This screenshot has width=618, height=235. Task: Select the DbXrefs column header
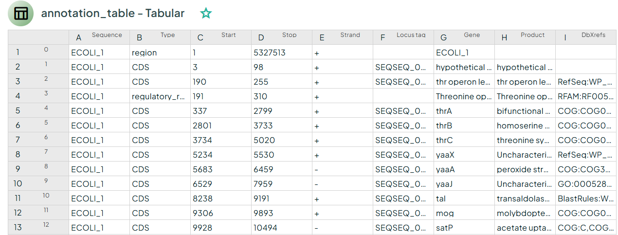pyautogui.click(x=586, y=37)
